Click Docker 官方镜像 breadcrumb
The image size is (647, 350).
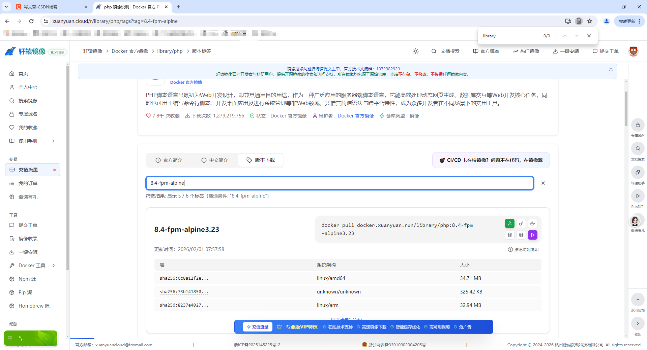(130, 51)
